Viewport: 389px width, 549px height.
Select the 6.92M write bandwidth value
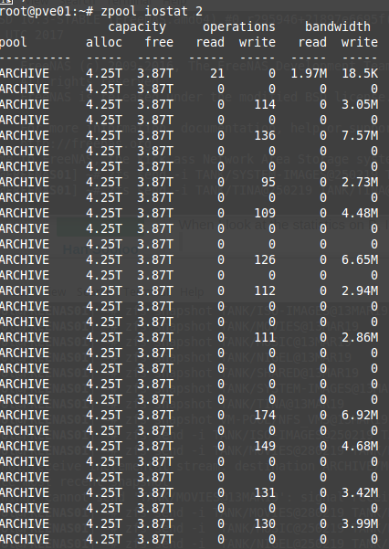(360, 415)
